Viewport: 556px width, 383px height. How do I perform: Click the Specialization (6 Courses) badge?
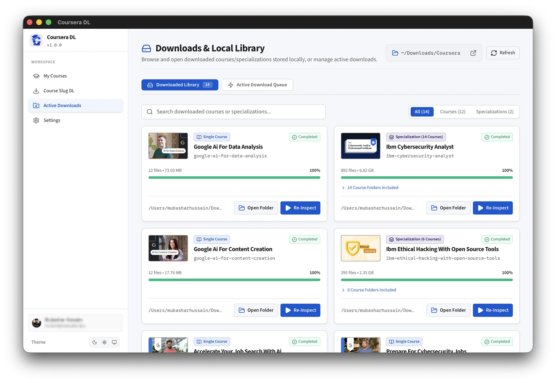415,239
